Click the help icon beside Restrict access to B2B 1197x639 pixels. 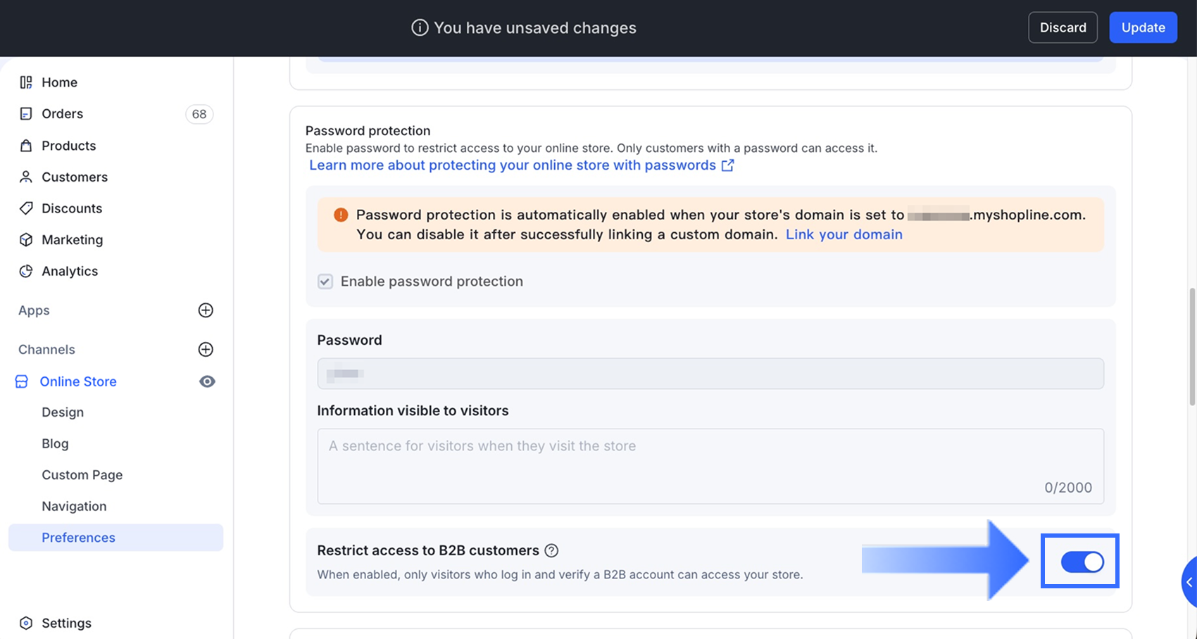point(551,550)
